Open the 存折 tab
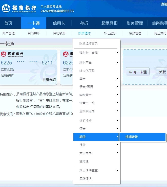This screenshot has height=187, width=167. (x=84, y=23)
